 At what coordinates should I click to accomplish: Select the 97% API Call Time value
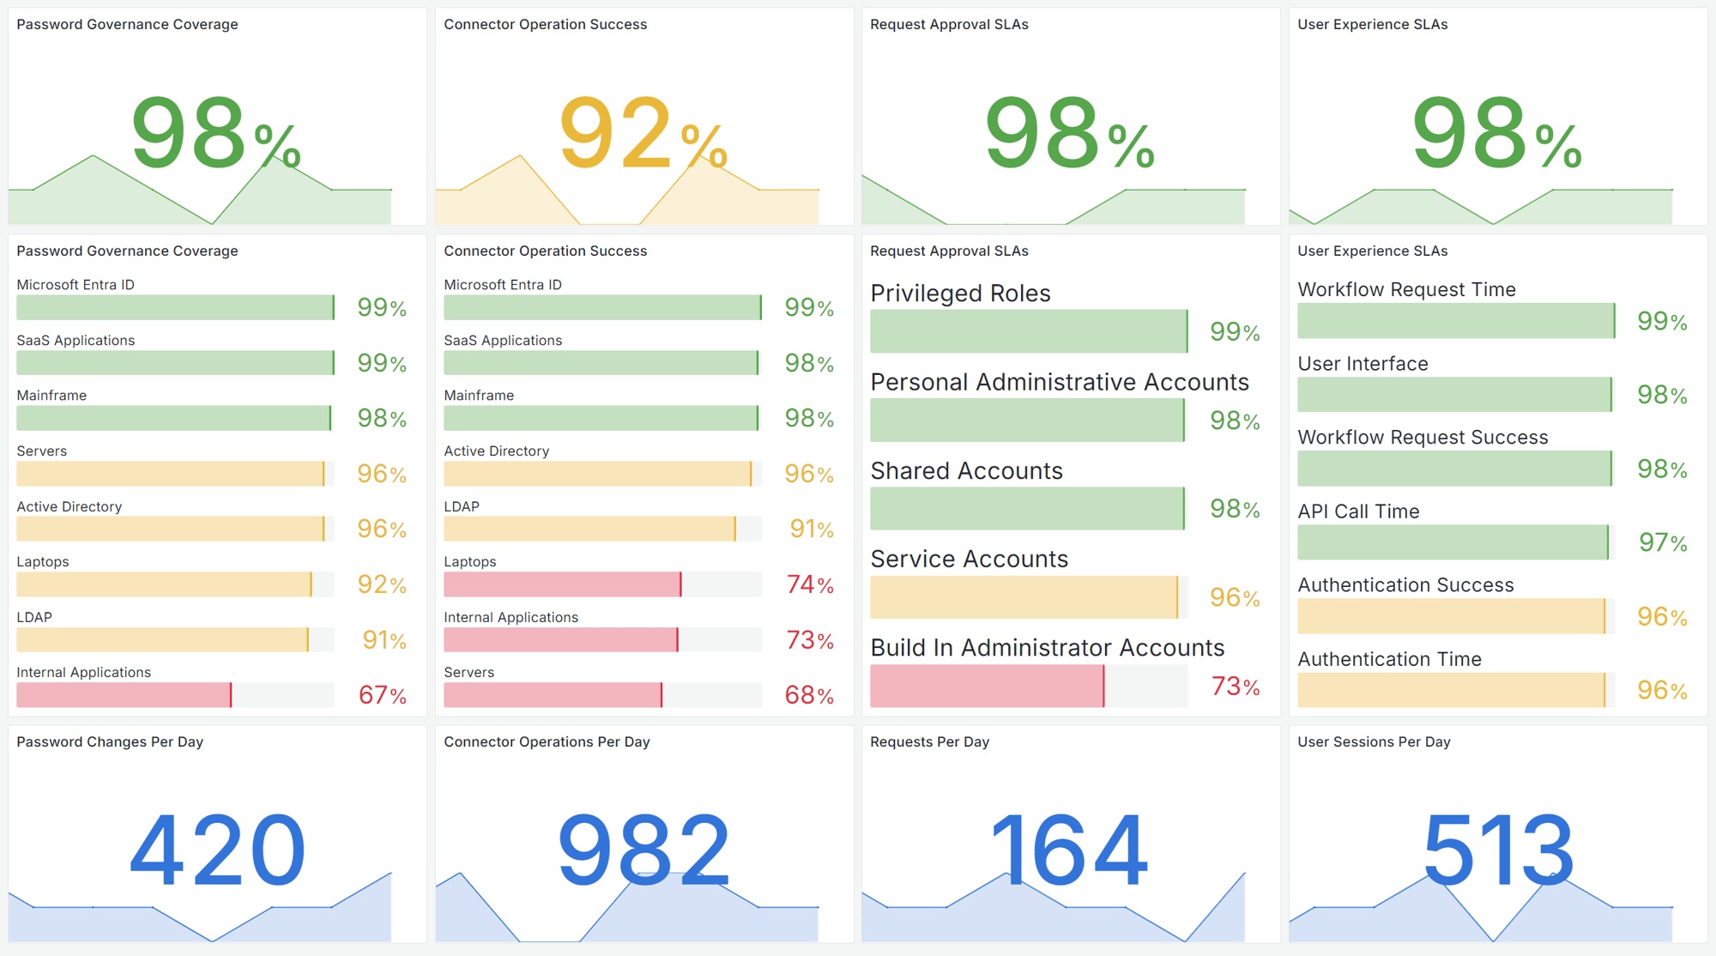(1663, 542)
